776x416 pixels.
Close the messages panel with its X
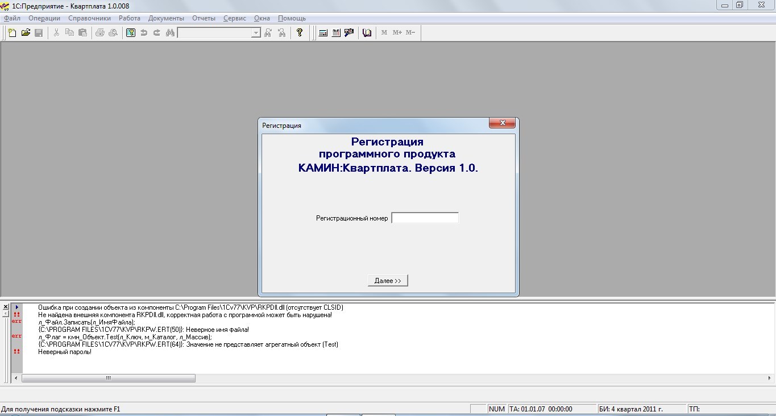point(6,307)
